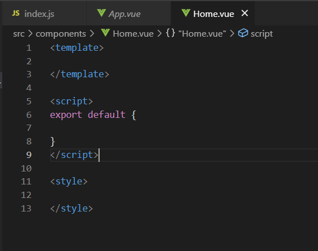The height and width of the screenshot is (251, 318).
Task: Open the src breadcrumb folder
Action: pos(19,34)
